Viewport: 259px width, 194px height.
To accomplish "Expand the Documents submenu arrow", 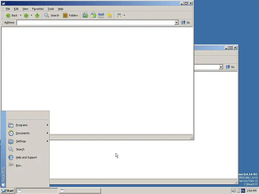I will point(47,133).
